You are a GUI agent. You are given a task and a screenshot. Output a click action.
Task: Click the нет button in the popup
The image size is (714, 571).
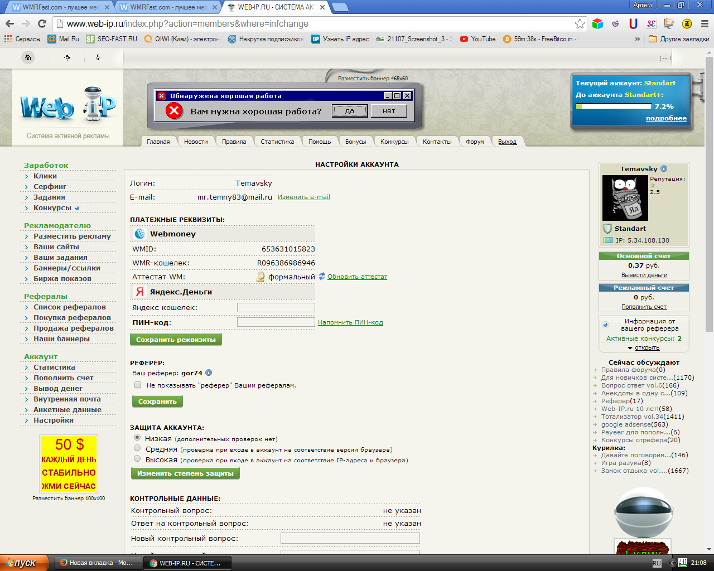[389, 111]
